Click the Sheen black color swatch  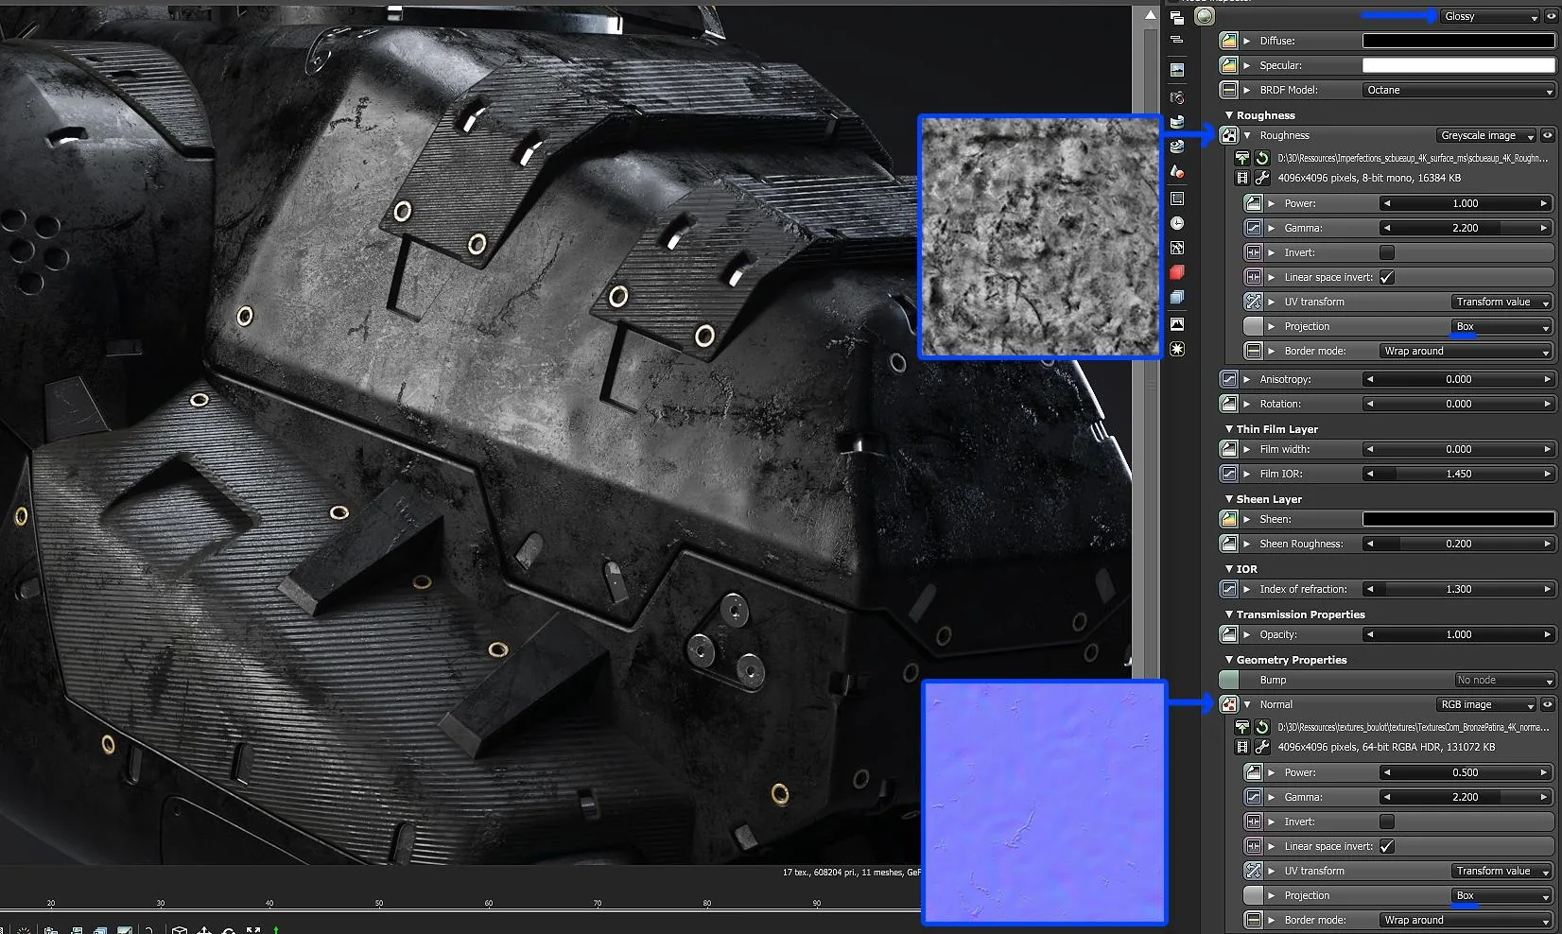pyautogui.click(x=1459, y=519)
